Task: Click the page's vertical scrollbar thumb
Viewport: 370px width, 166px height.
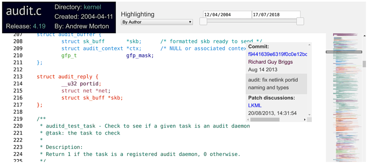Action: pyautogui.click(x=365, y=64)
